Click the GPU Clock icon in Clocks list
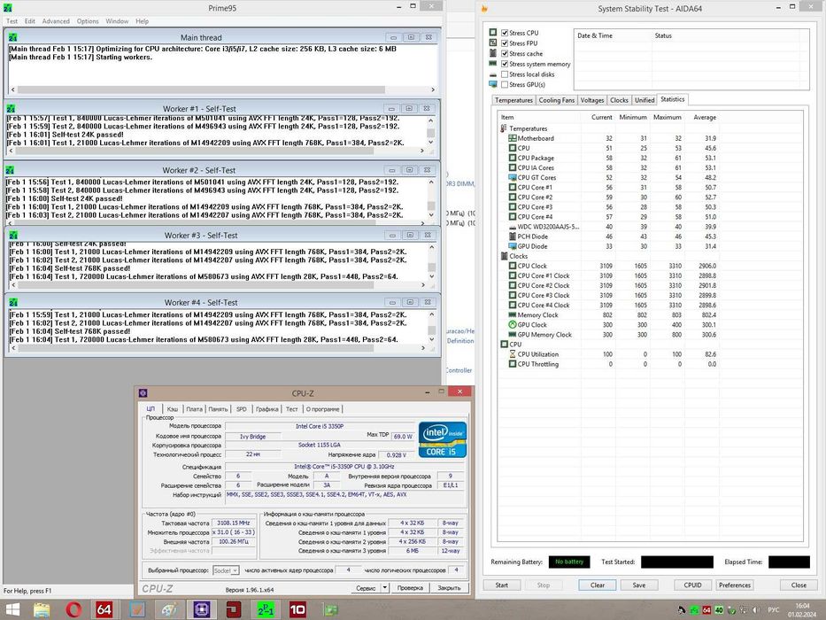826x620 pixels. pos(512,325)
